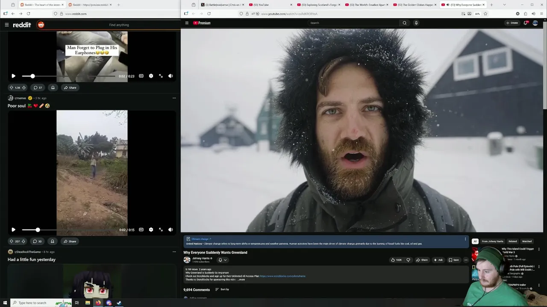Mute the earphones meme video

click(x=171, y=76)
